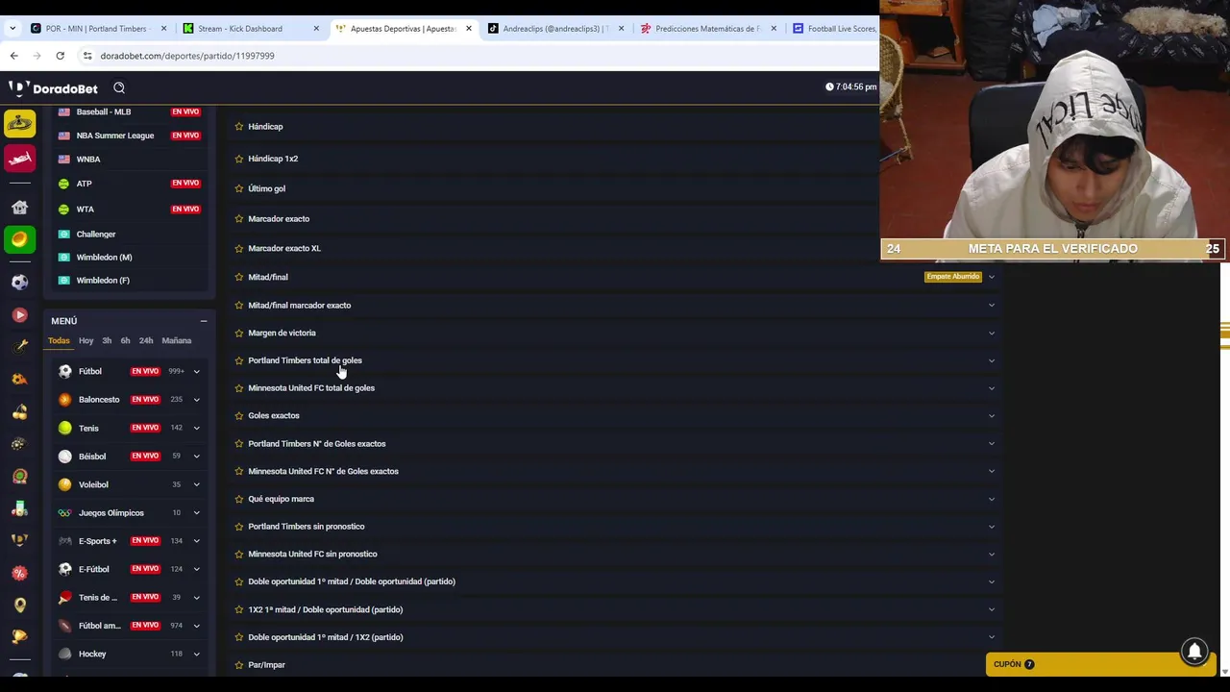Expand Mitad/final marcador exacto chevron
1230x692 pixels.
click(x=992, y=306)
